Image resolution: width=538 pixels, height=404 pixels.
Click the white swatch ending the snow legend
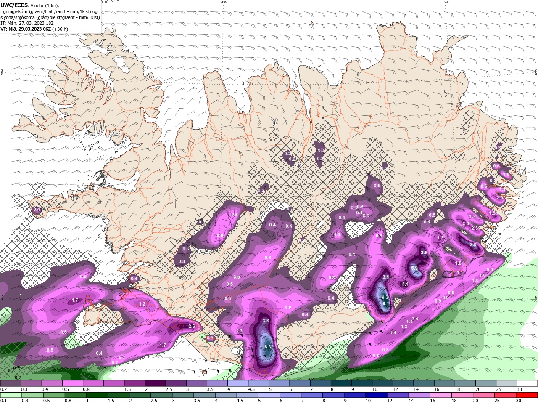(527, 383)
